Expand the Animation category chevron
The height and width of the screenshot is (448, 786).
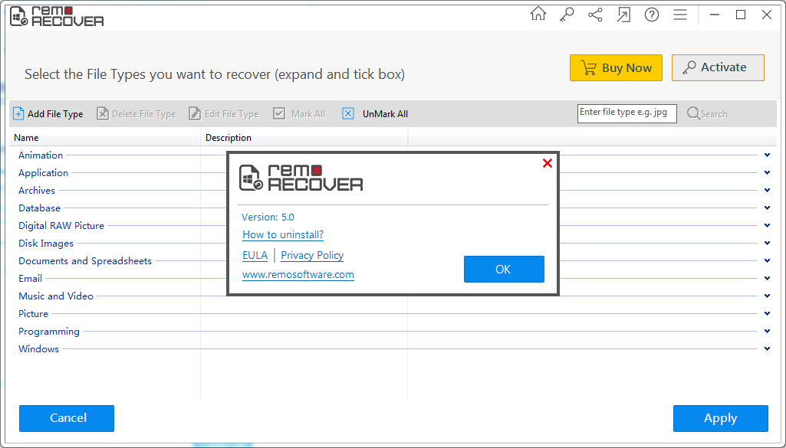767,155
